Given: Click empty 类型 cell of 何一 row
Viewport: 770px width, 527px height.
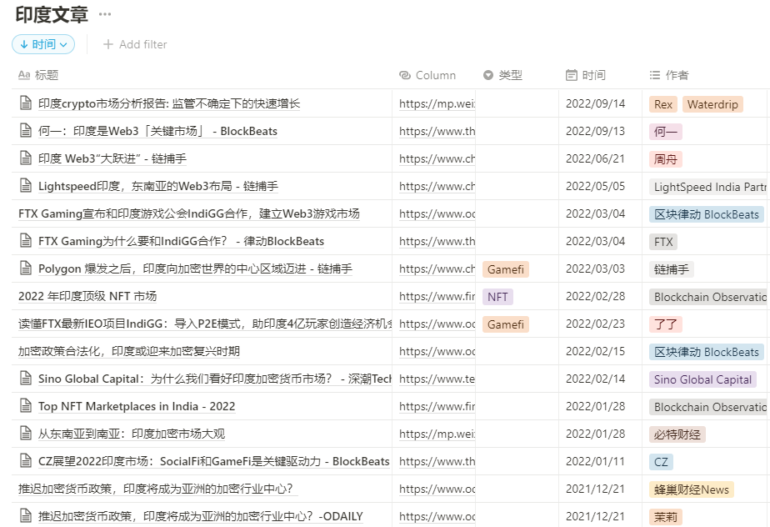Looking at the screenshot, I should click(517, 131).
